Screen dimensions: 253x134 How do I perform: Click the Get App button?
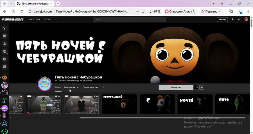tap(222, 19)
